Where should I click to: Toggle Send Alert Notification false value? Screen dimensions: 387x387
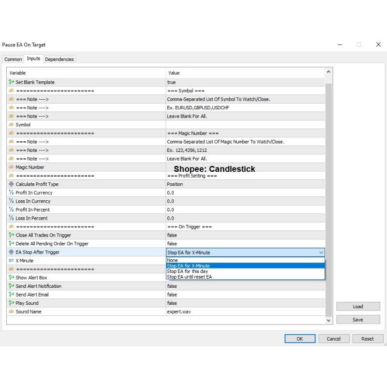245,286
